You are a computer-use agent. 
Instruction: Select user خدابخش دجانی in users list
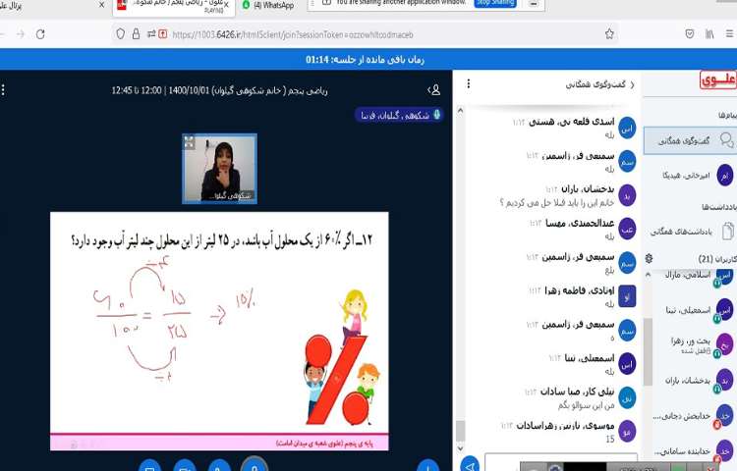click(696, 416)
